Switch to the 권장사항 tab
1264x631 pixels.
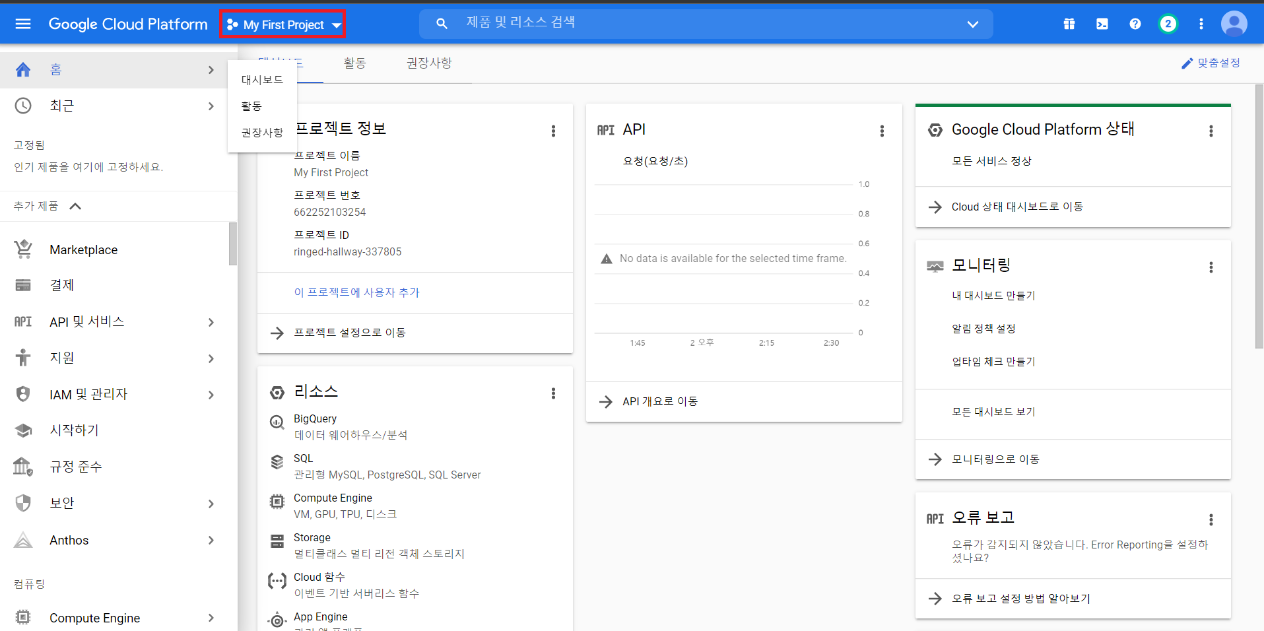click(x=429, y=63)
